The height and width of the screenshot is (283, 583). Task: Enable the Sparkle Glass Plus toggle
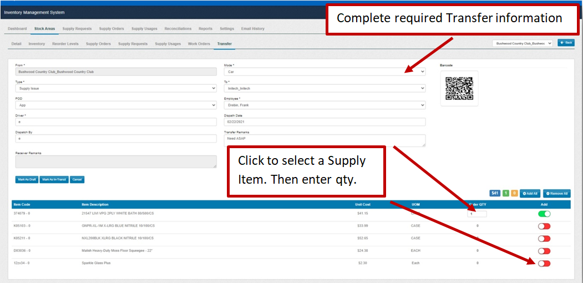pos(544,263)
